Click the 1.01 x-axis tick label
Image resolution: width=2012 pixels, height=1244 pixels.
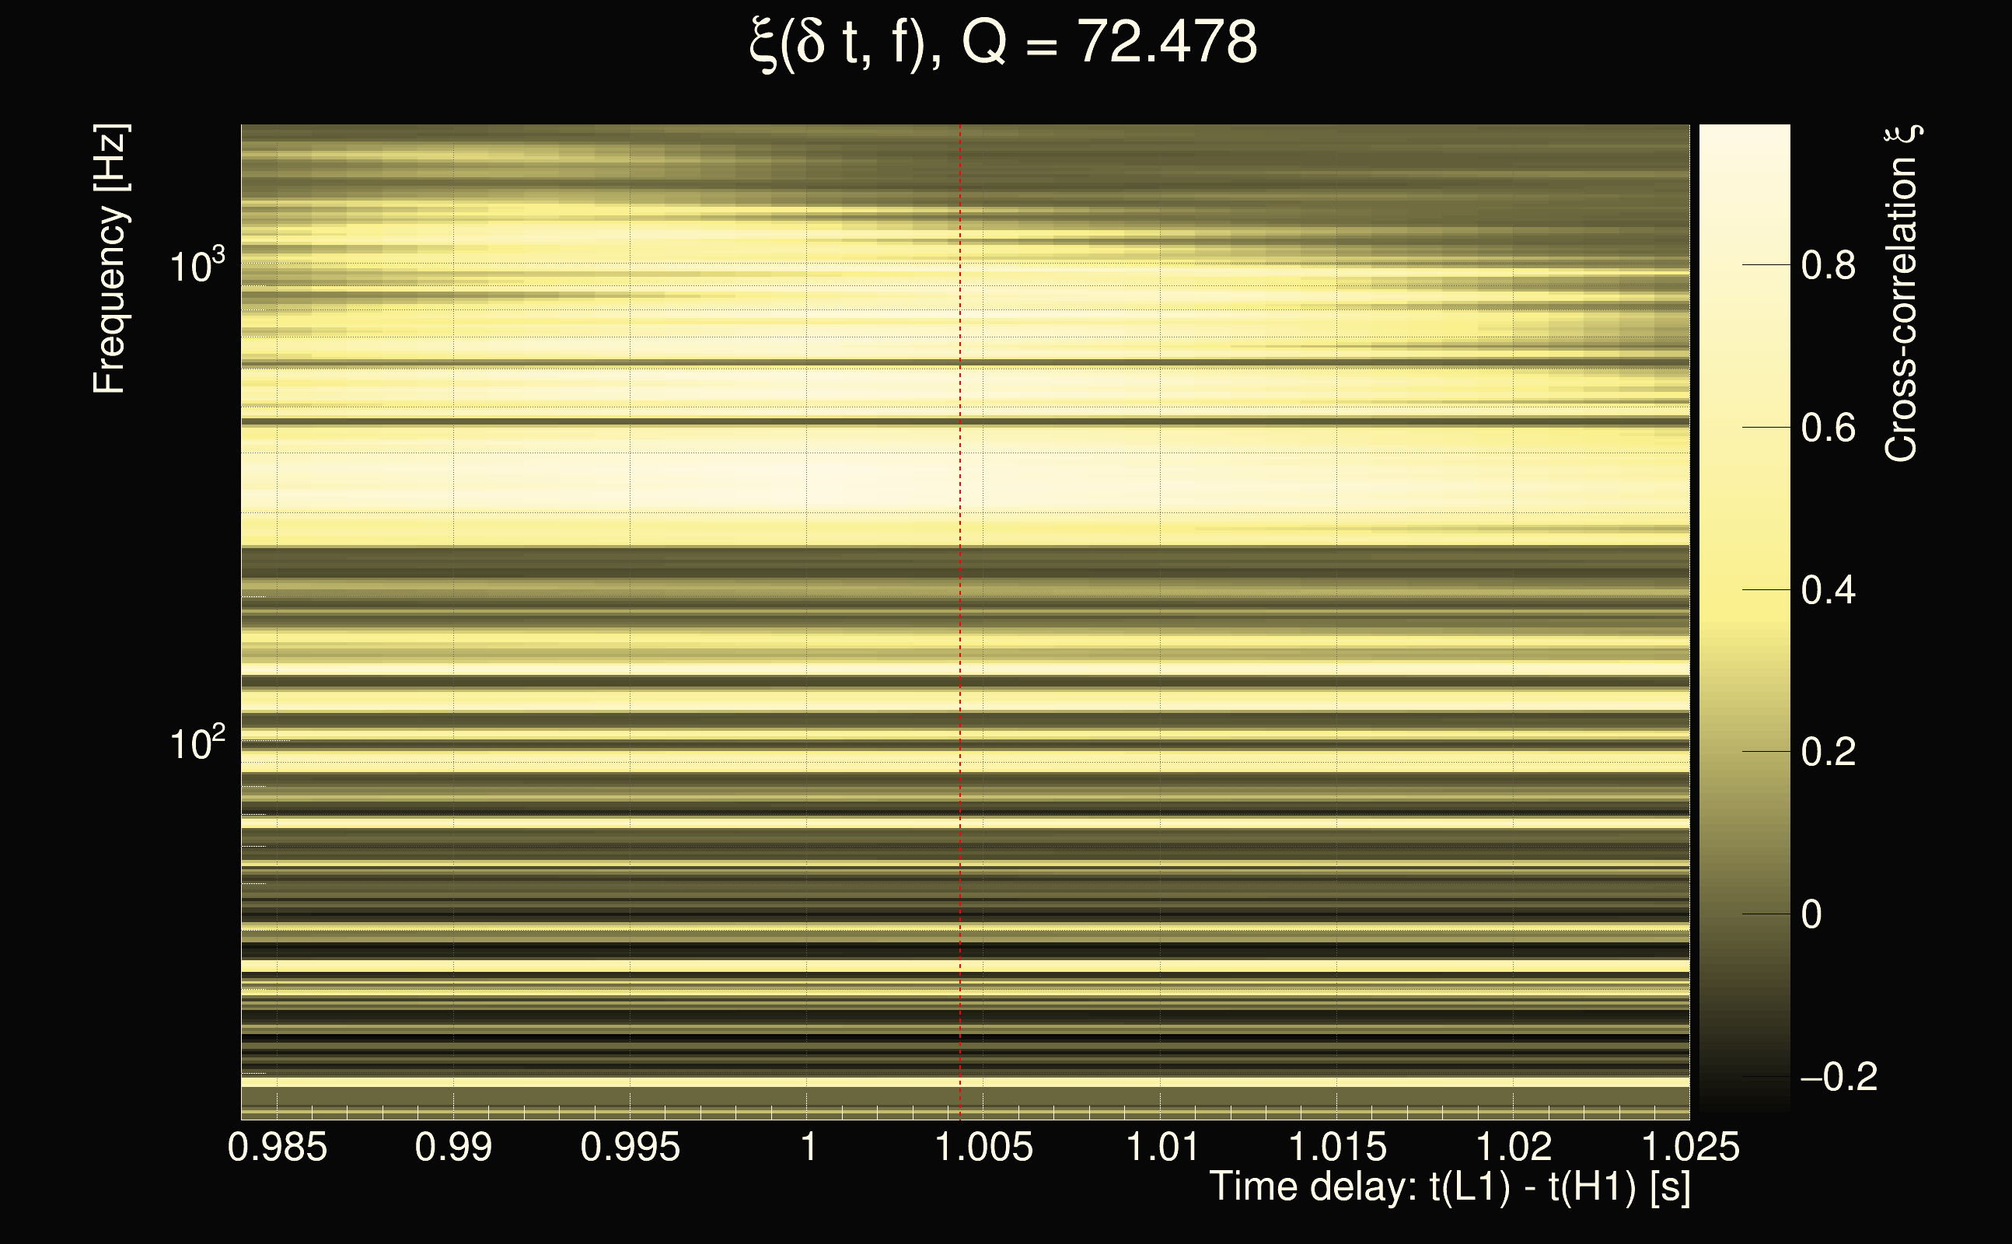[1161, 1147]
